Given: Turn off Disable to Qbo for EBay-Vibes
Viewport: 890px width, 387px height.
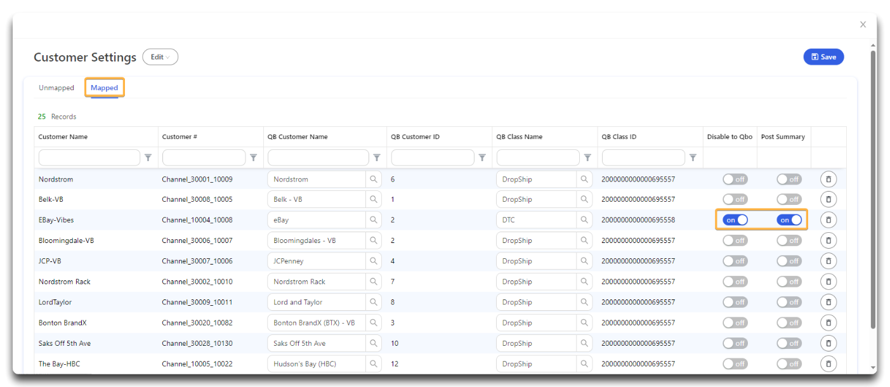Looking at the screenshot, I should (x=735, y=220).
